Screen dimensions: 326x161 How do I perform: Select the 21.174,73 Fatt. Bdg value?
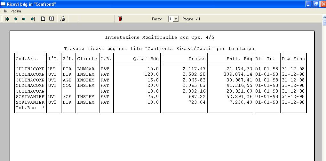pyautogui.click(x=239, y=69)
